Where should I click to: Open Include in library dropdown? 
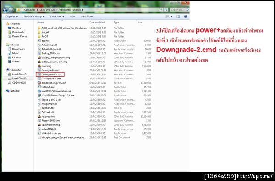(34, 17)
